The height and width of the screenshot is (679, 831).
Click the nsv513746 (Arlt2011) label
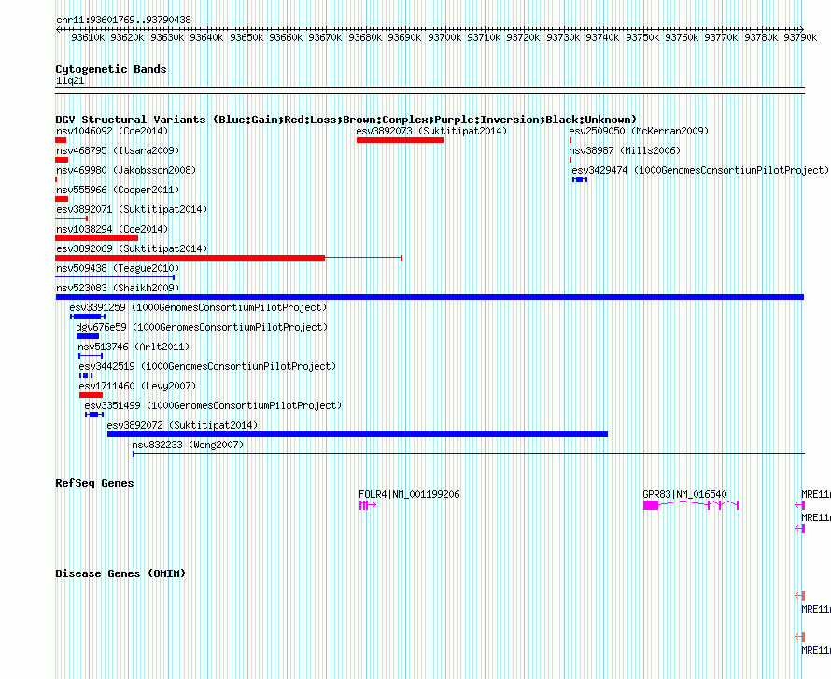(134, 347)
